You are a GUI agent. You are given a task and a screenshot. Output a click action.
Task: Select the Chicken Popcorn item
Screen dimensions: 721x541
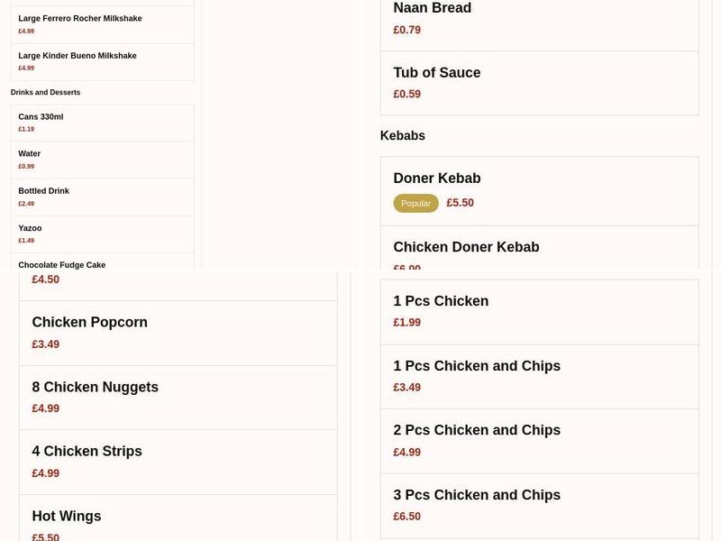tap(89, 322)
